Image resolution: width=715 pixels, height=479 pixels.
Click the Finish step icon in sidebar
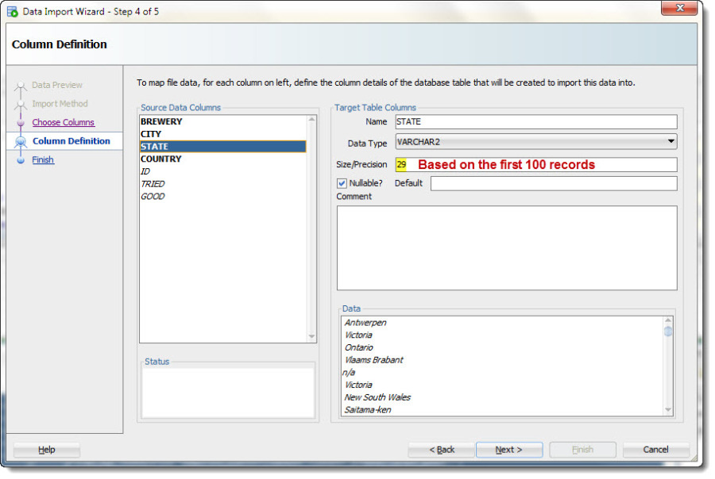21,160
